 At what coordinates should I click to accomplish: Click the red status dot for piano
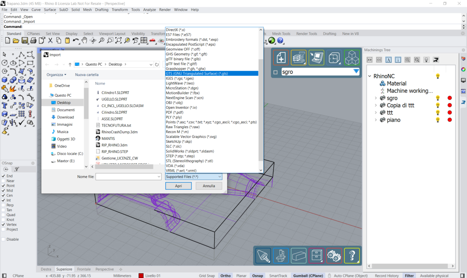click(449, 120)
